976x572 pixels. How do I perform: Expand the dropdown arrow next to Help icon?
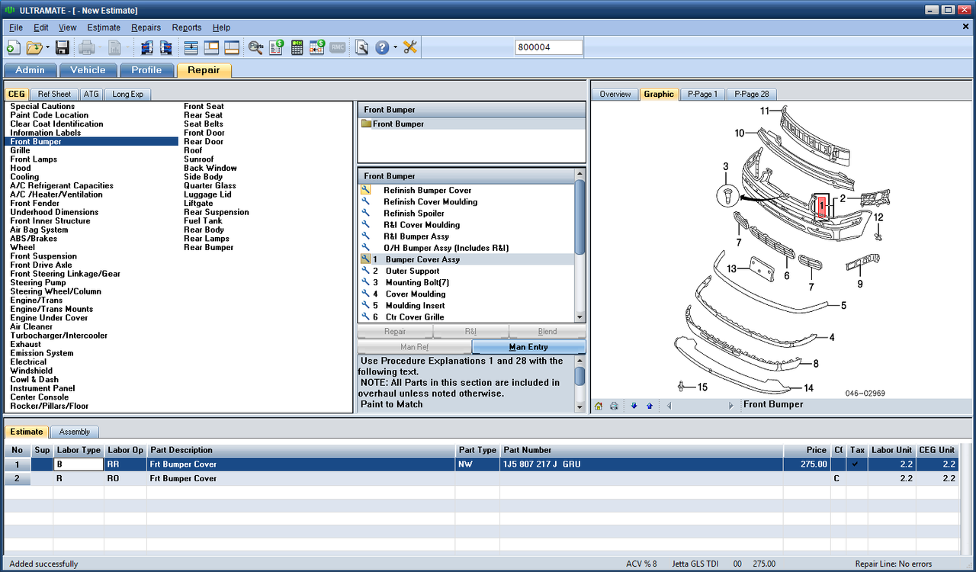tap(395, 47)
